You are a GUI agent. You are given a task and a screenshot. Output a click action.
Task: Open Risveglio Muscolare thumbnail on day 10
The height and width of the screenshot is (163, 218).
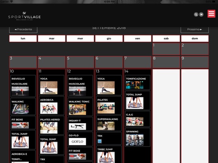click(20, 91)
